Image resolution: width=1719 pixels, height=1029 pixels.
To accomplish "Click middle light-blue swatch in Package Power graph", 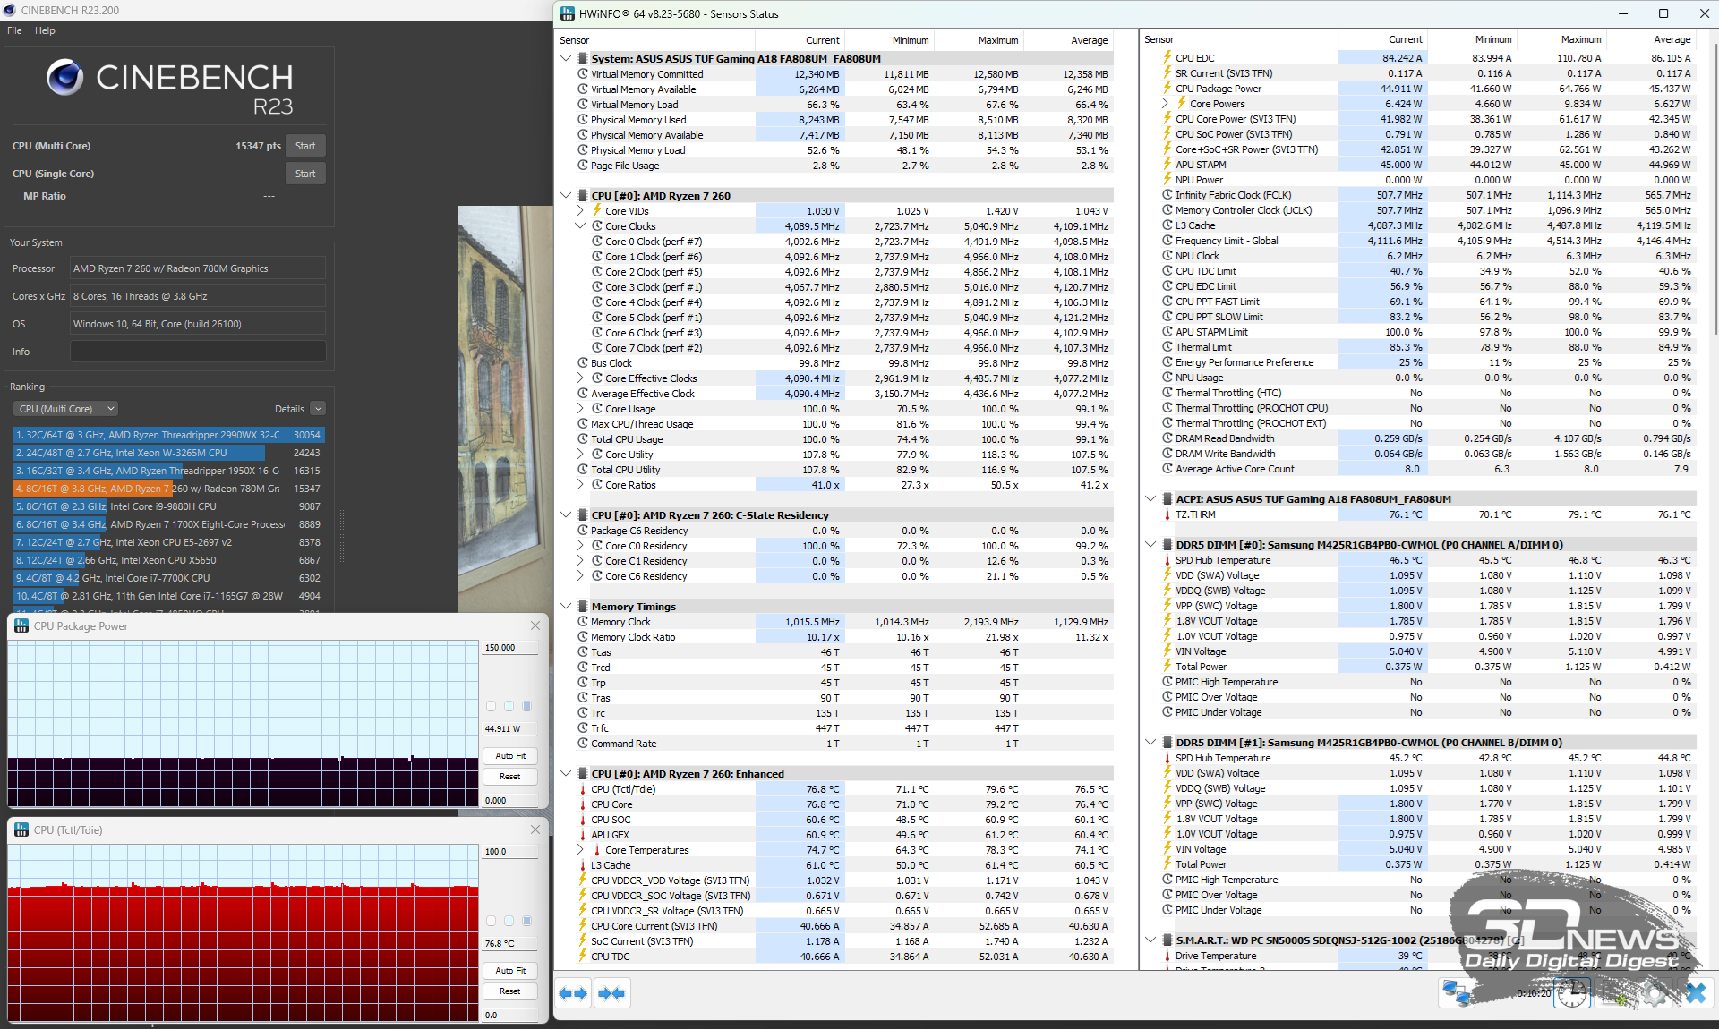I will point(509,706).
